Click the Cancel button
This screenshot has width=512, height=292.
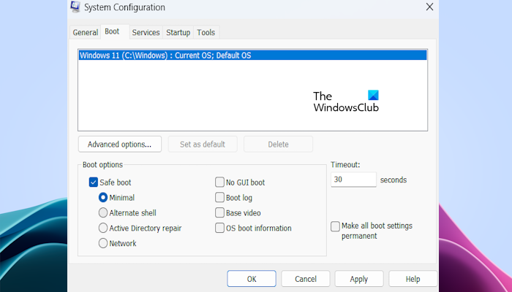tap(306, 279)
